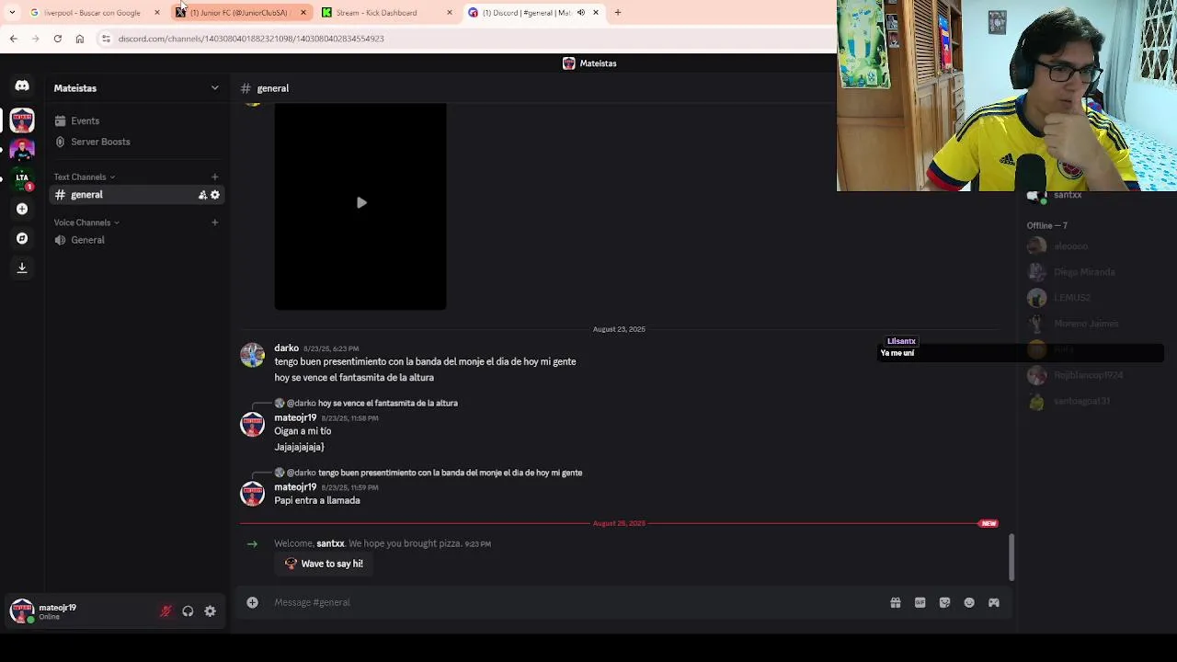Open the GIF picker icon

tap(920, 602)
